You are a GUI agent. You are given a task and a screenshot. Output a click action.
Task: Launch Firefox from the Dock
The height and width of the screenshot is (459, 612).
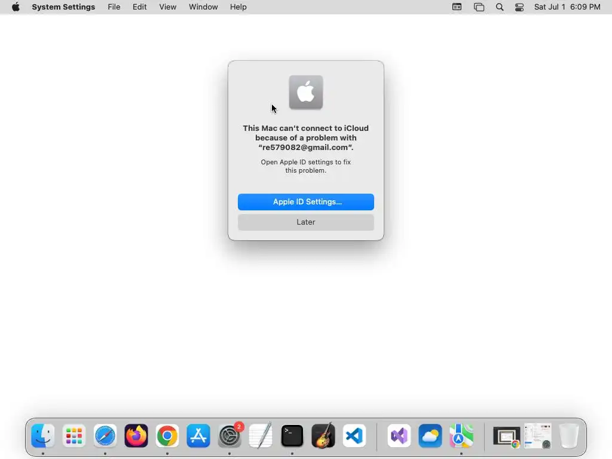click(136, 436)
